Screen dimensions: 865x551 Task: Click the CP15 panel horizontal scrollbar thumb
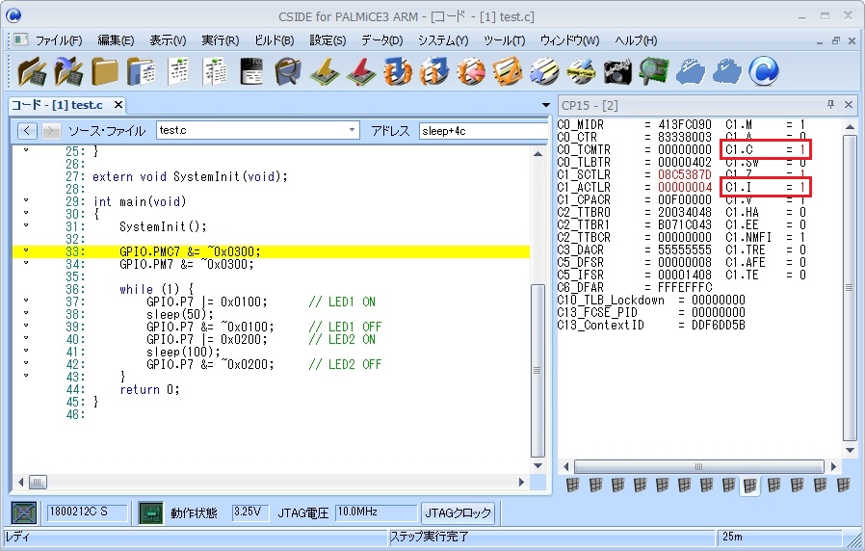click(698, 466)
